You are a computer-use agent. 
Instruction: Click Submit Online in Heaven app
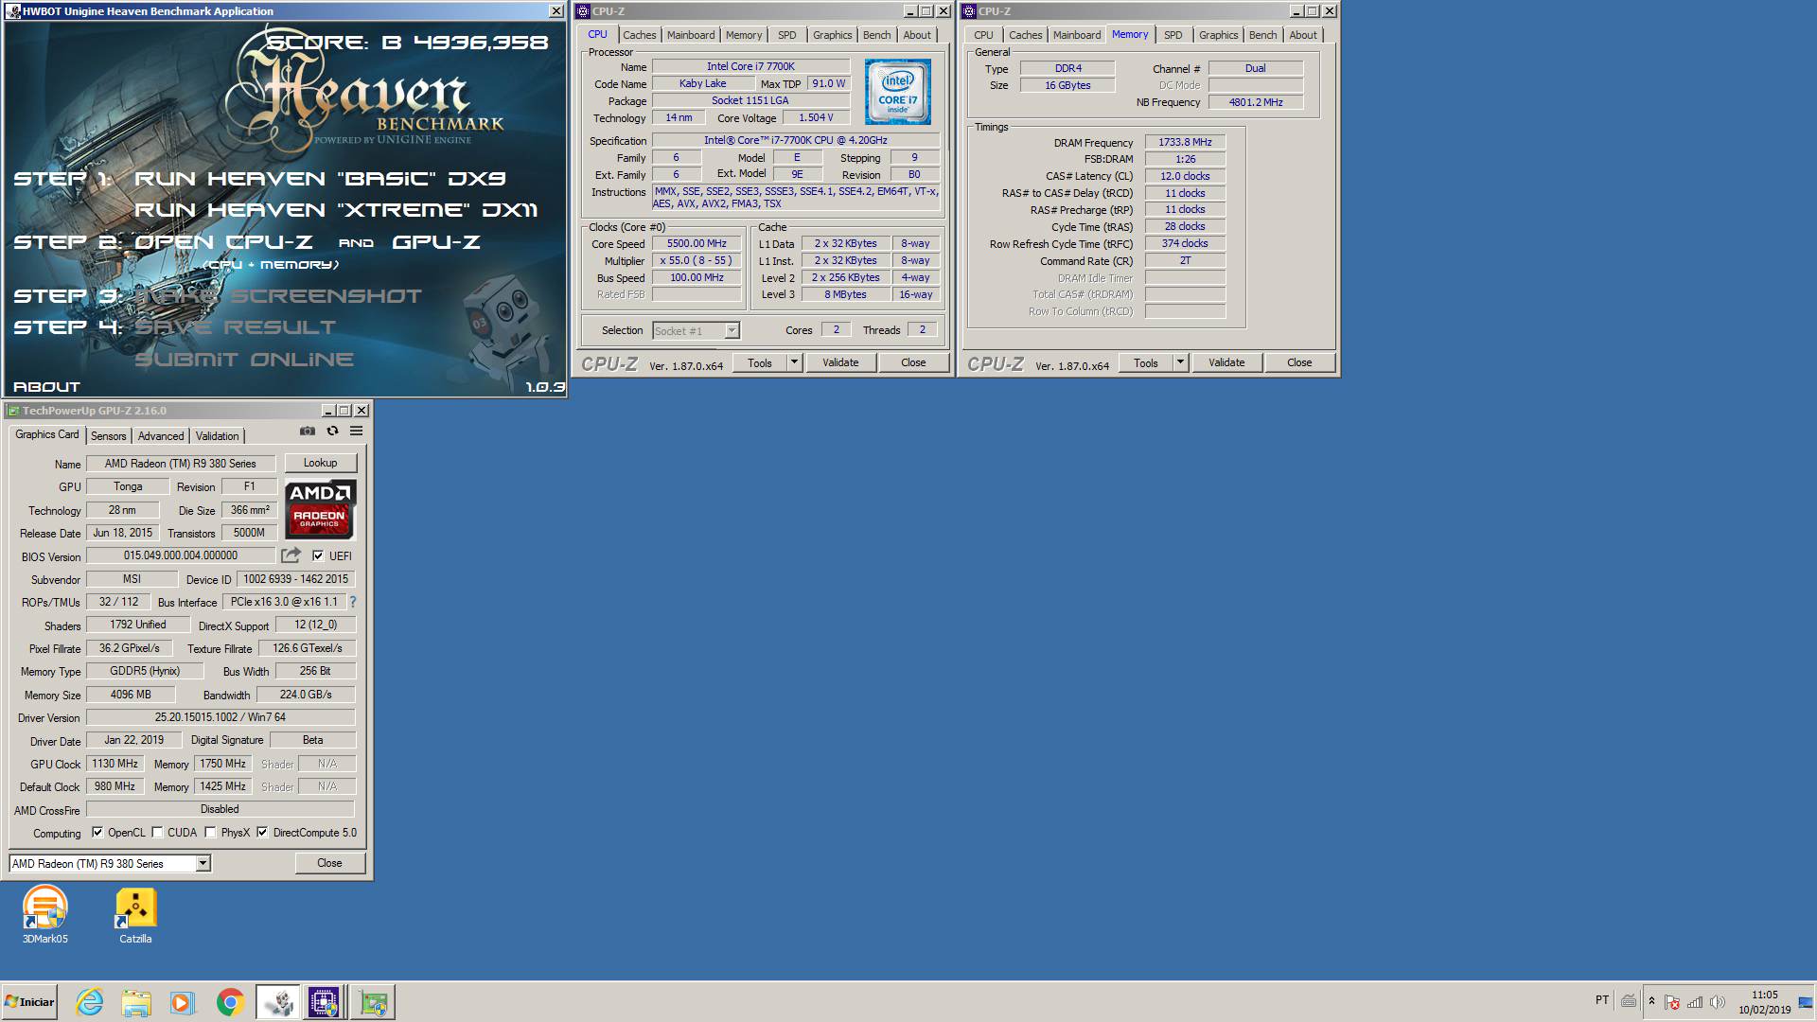point(244,360)
